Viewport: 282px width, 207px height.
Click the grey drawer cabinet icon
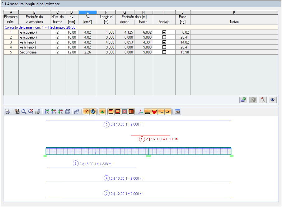[253, 100]
